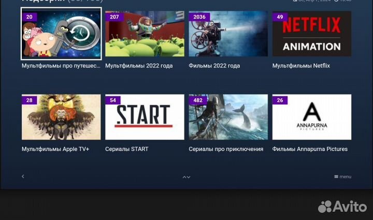Click the title Мультфильмы 2022 года

tap(139, 66)
